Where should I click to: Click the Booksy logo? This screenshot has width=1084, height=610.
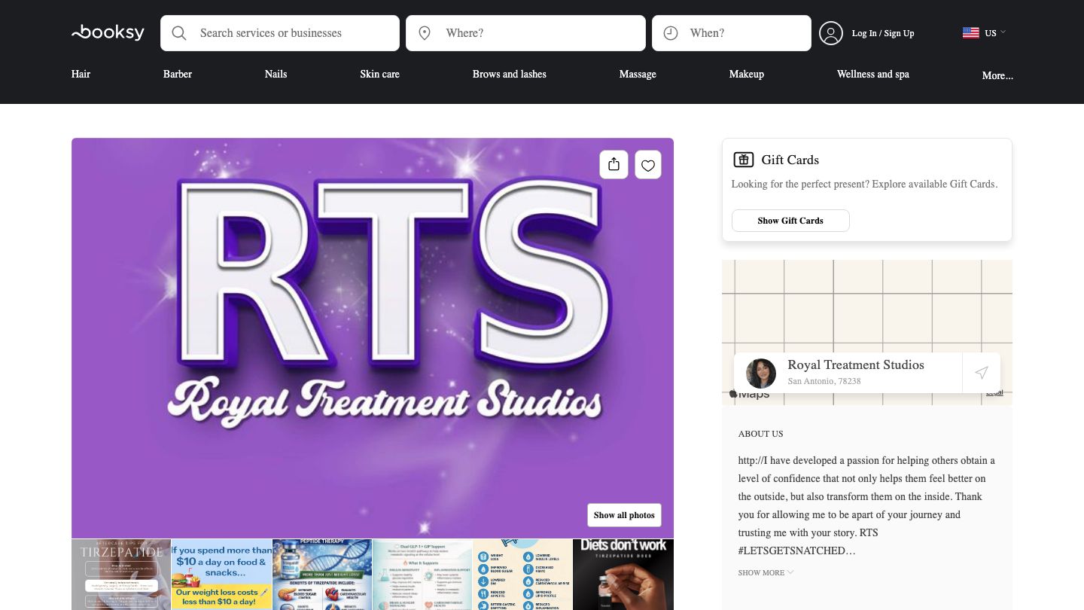pos(108,32)
